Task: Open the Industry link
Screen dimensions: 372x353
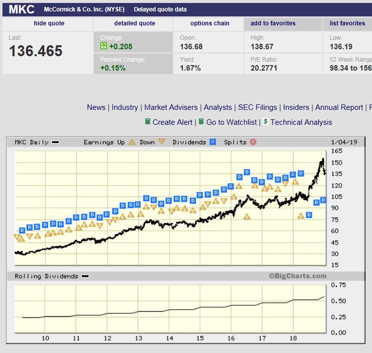Action: 124,107
